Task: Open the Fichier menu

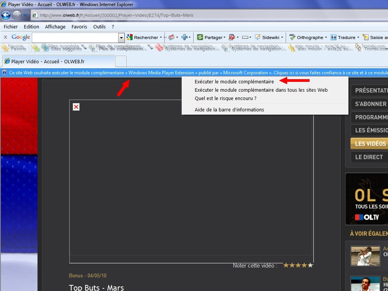Action: [x=11, y=27]
